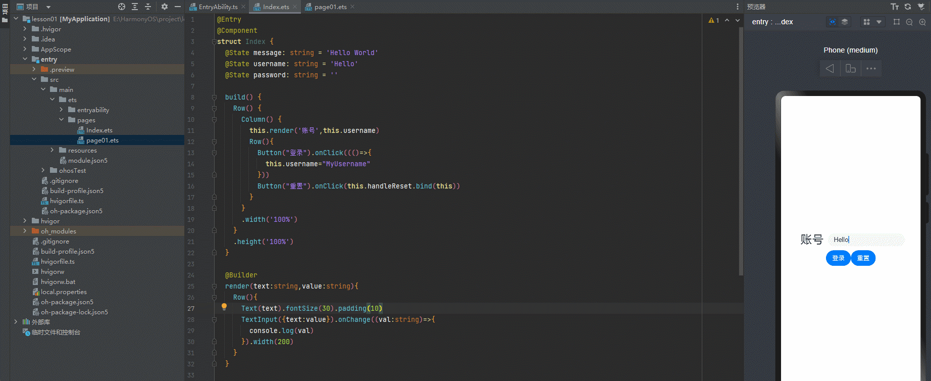Select Index.ets in the project tree
This screenshot has height=381, width=931.
click(99, 130)
